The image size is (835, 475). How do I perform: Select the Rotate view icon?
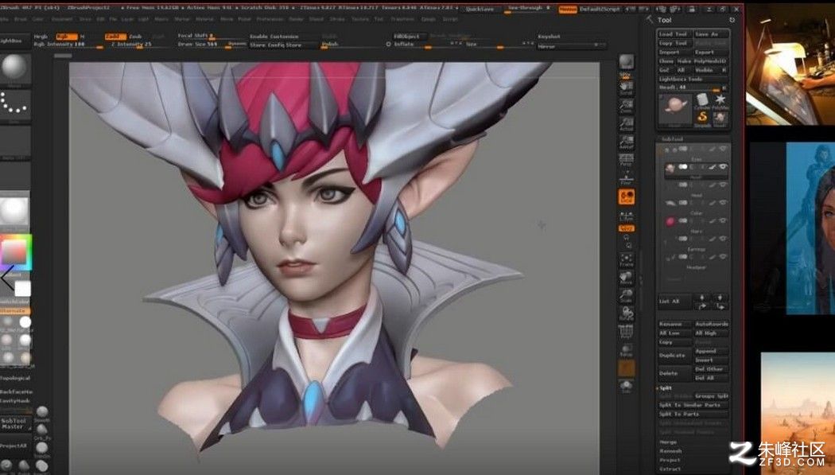click(627, 314)
